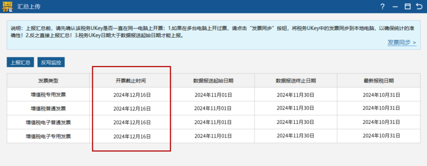Click 2024年11月30日 in the 增值税普通发票 row
The image size is (427, 166).
click(x=296, y=108)
